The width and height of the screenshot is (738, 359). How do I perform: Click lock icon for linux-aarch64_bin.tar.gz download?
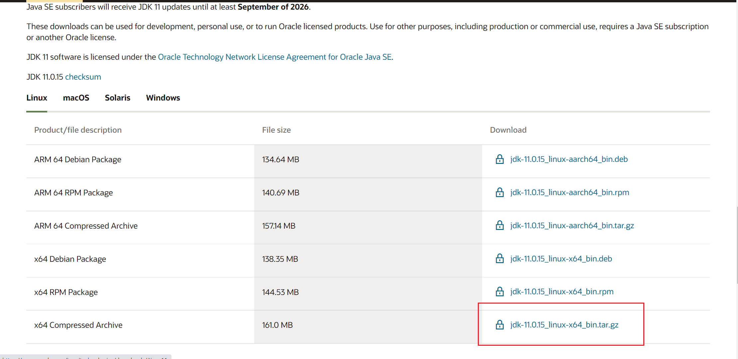click(x=499, y=226)
